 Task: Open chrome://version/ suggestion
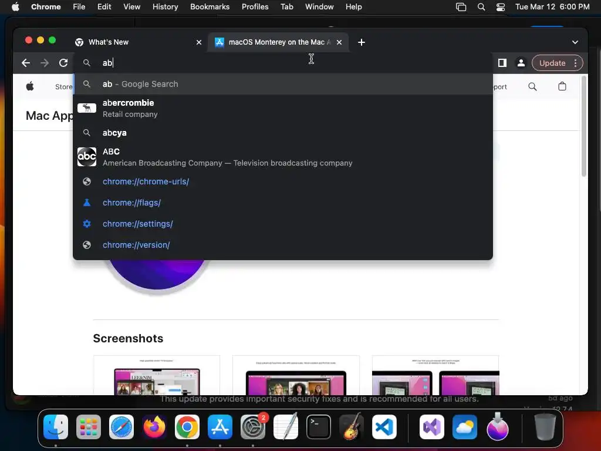pos(283,245)
